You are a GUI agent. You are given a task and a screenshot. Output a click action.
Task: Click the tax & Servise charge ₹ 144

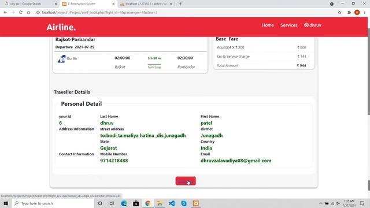point(302,57)
